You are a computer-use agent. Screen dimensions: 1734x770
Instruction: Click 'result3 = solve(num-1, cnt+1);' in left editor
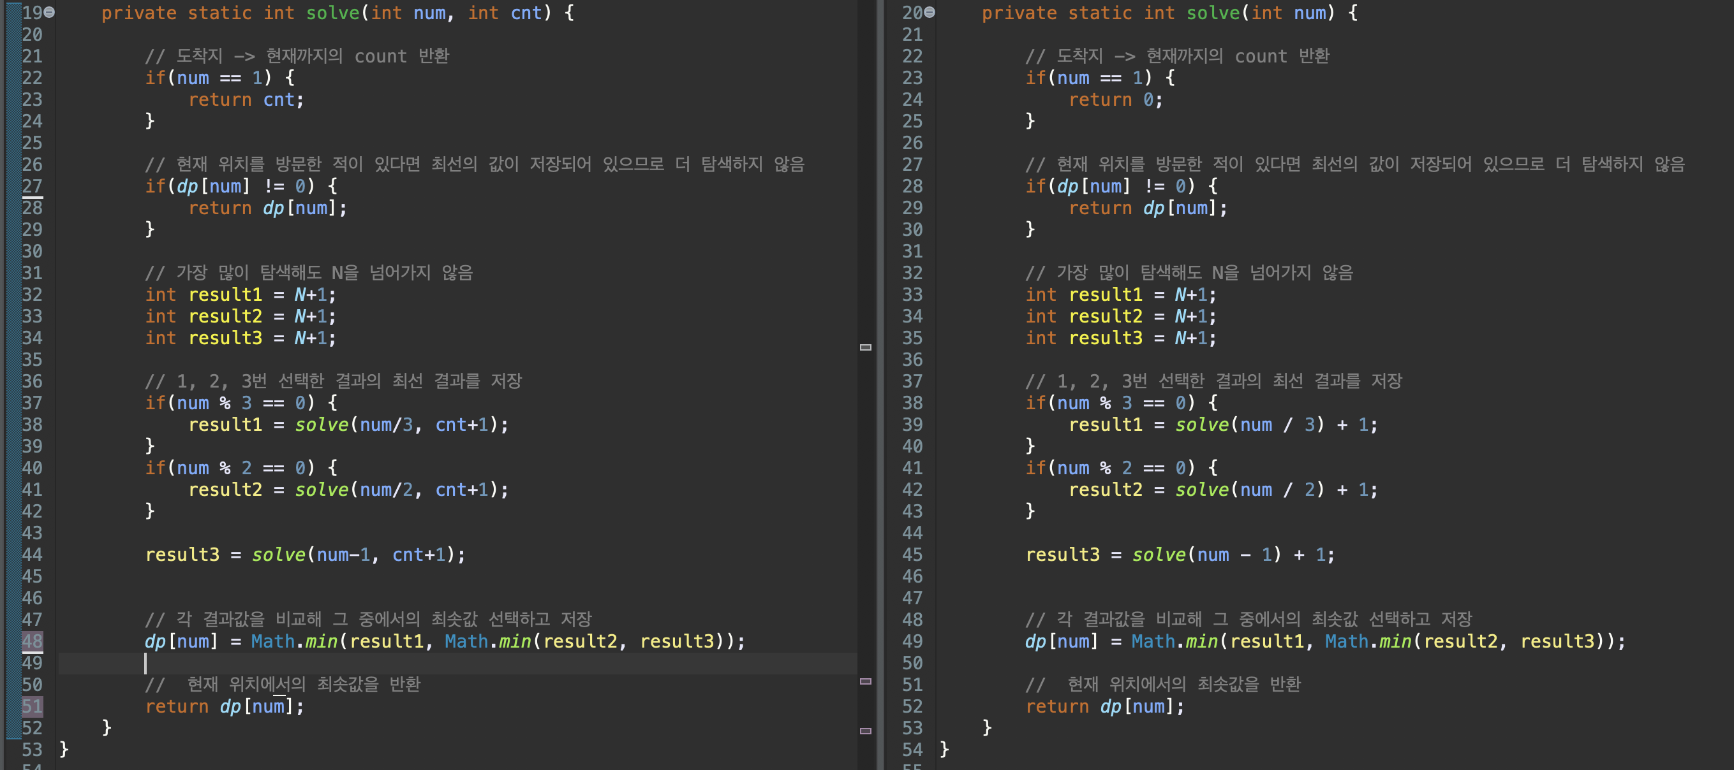[305, 555]
